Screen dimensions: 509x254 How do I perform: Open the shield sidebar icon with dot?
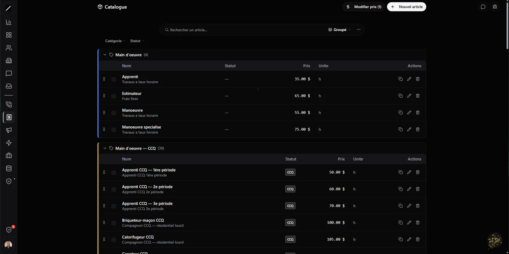point(9,181)
